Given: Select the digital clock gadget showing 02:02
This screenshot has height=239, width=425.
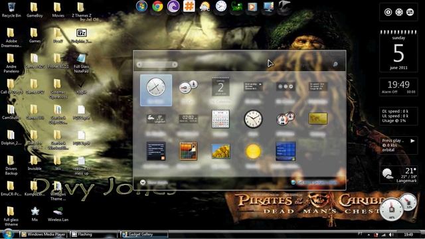Looking at the screenshot, I should (188, 119).
